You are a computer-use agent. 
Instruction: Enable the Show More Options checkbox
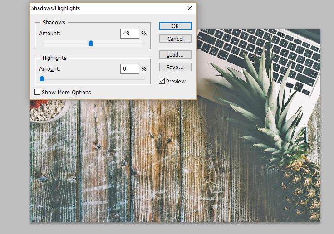pyautogui.click(x=38, y=92)
